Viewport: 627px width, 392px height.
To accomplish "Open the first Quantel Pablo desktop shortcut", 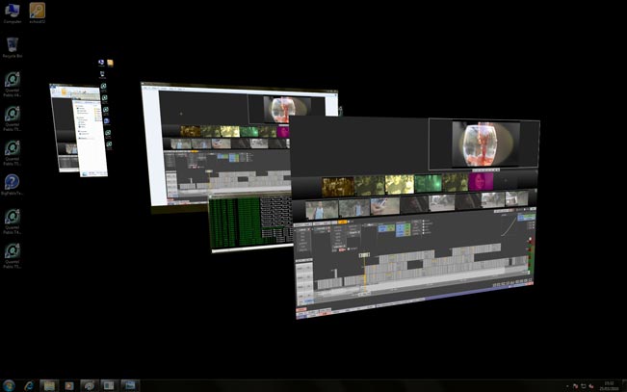I will point(13,80).
